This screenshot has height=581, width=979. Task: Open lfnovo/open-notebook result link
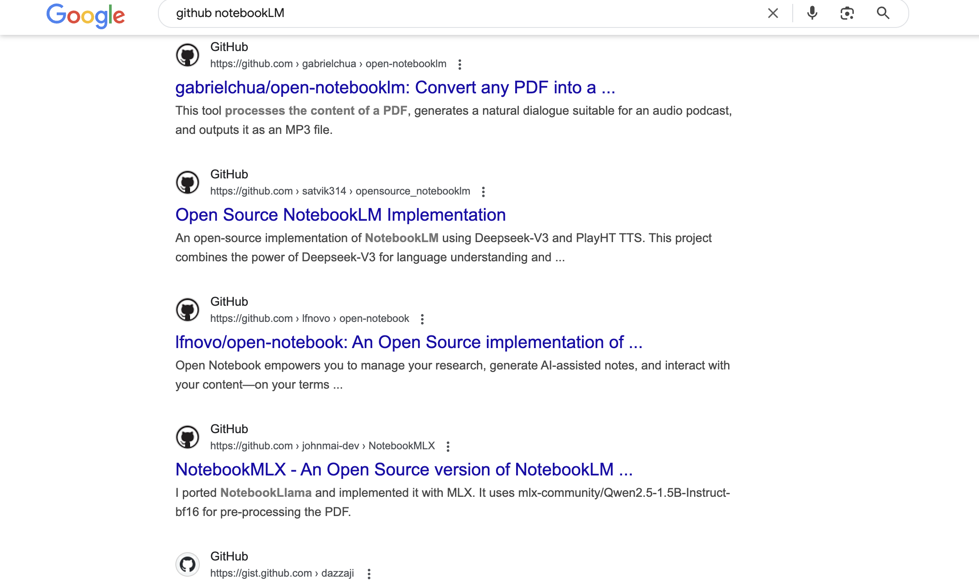(x=408, y=342)
